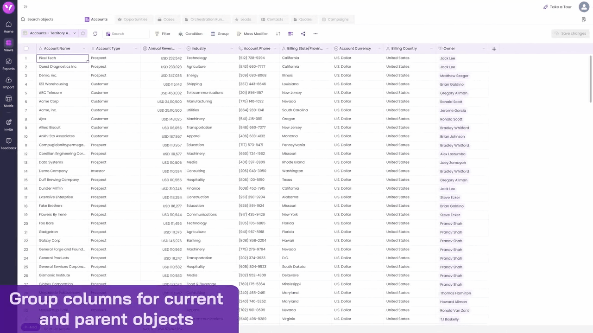Open the Filter options

163,34
